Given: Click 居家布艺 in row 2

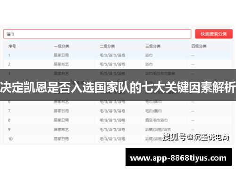Looking at the screenshot, I should pos(61,64).
